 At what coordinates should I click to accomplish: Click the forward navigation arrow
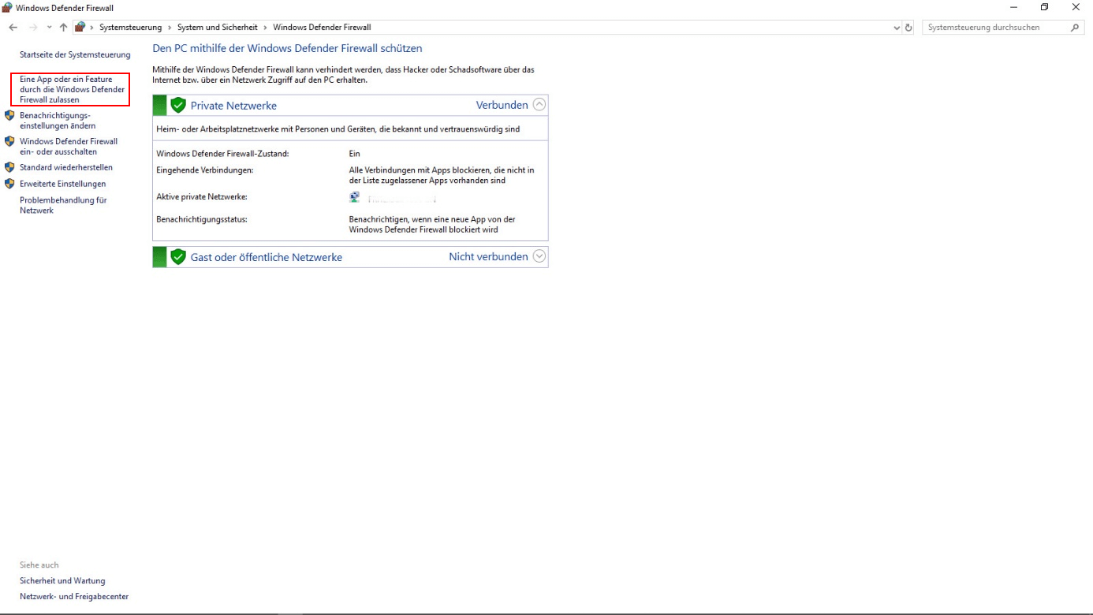[x=33, y=27]
